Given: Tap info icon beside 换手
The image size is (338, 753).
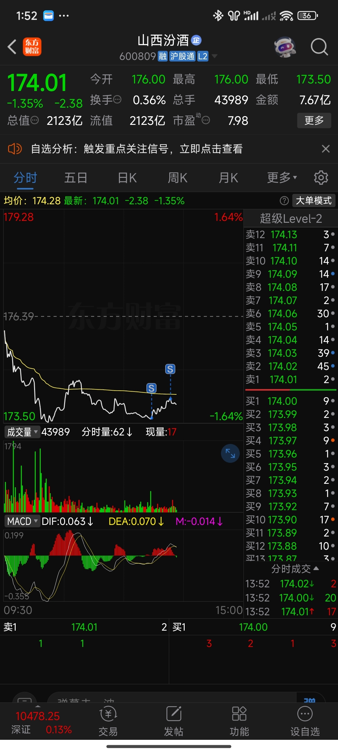Looking at the screenshot, I should click(117, 100).
